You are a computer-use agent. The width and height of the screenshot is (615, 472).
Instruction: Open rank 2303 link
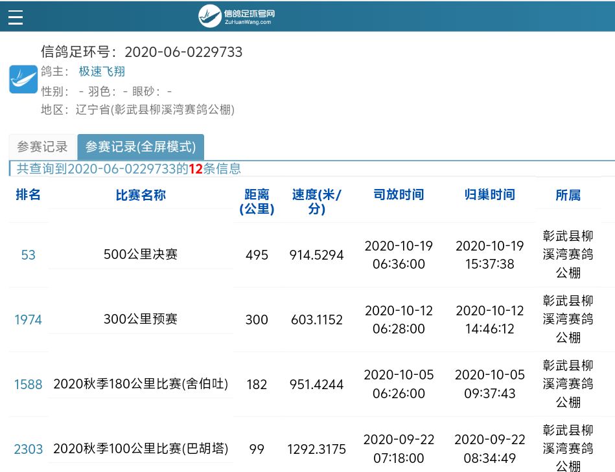pos(28,449)
